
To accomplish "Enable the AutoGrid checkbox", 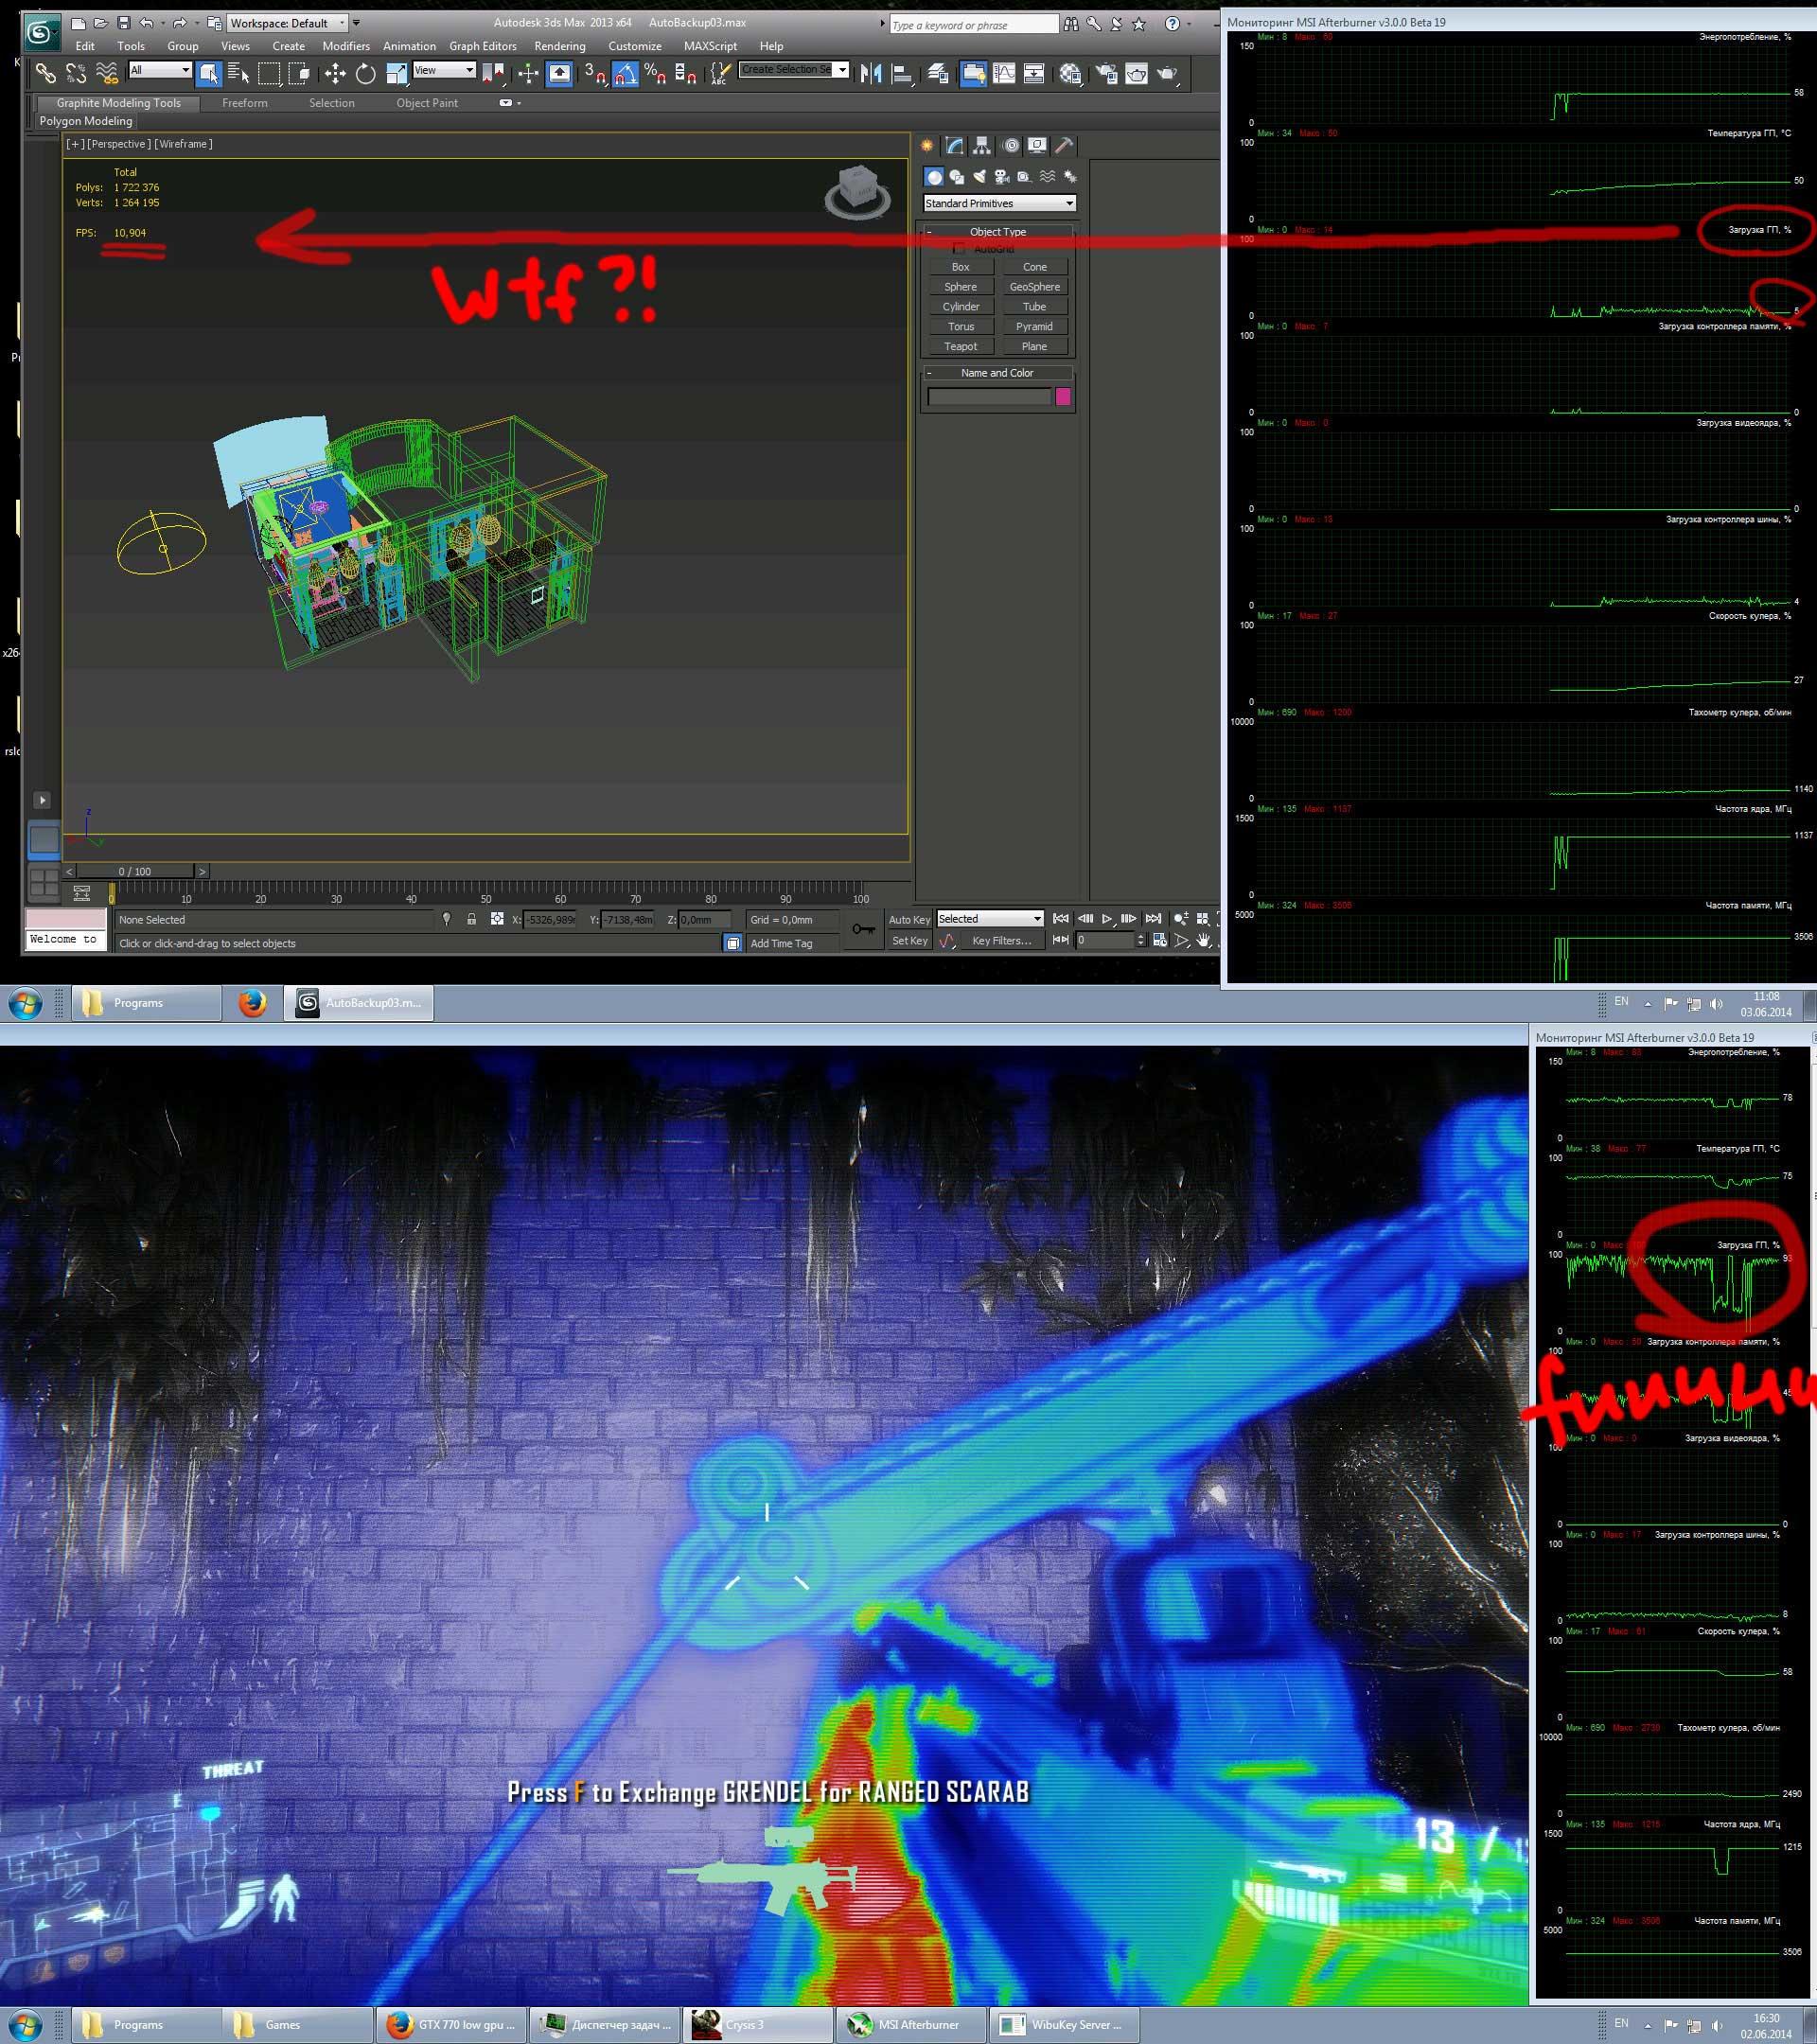I will (960, 248).
